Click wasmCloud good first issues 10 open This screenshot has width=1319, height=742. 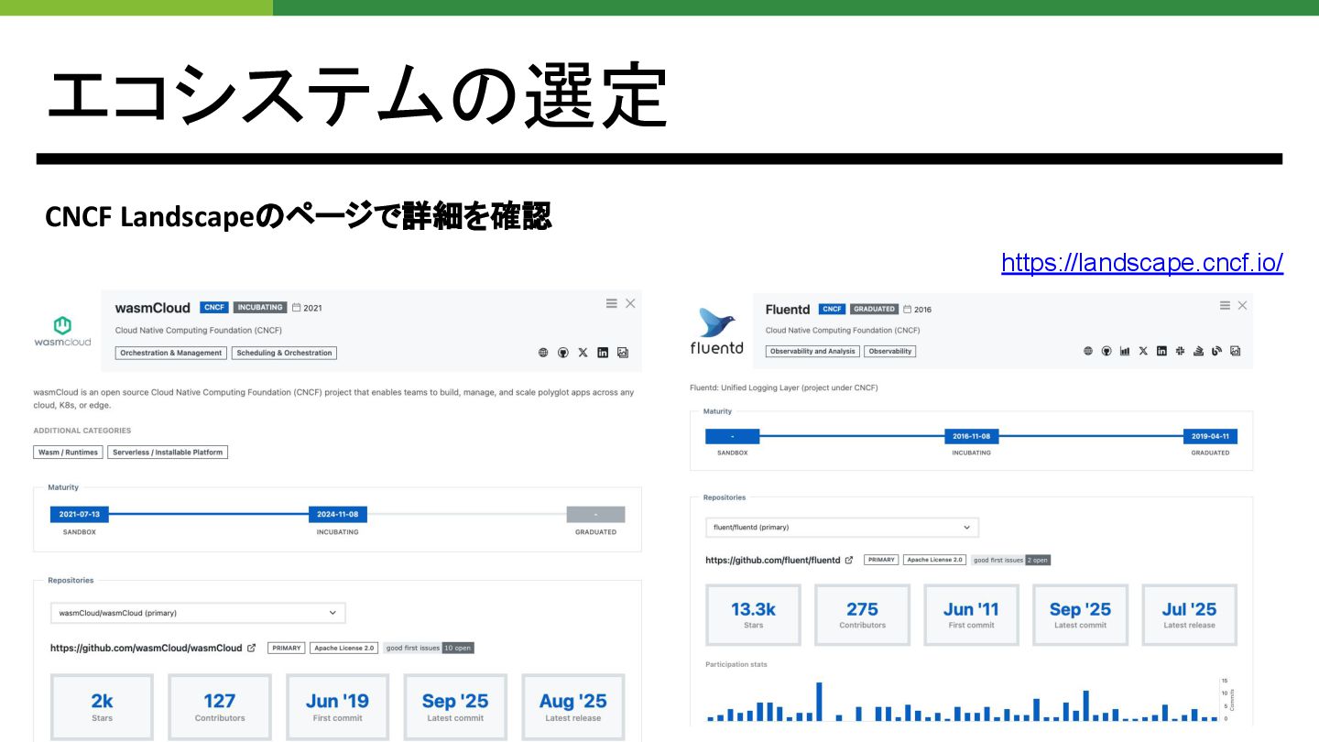point(429,648)
